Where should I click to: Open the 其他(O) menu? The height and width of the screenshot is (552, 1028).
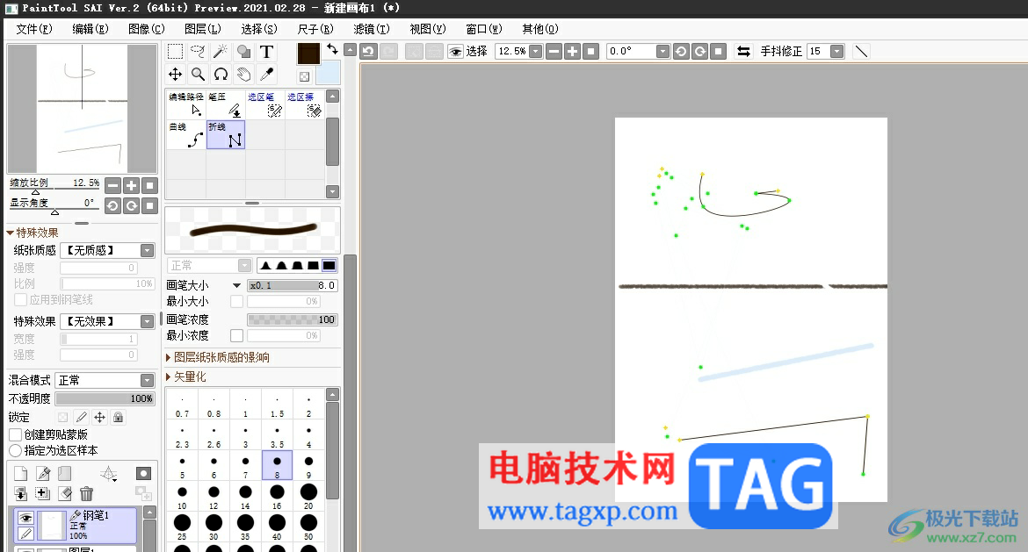point(540,29)
